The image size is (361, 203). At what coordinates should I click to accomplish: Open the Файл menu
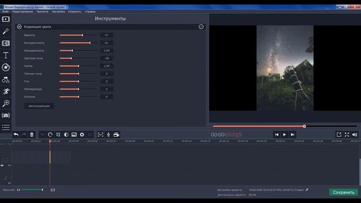6,11
